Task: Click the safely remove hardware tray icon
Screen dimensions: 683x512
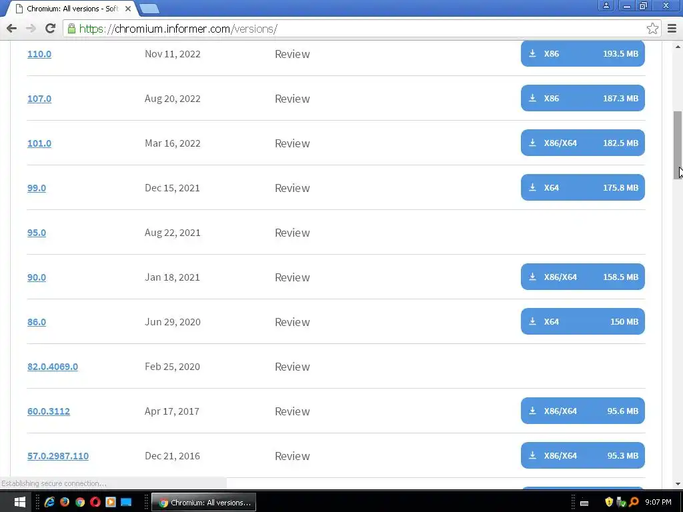Action: (622, 502)
